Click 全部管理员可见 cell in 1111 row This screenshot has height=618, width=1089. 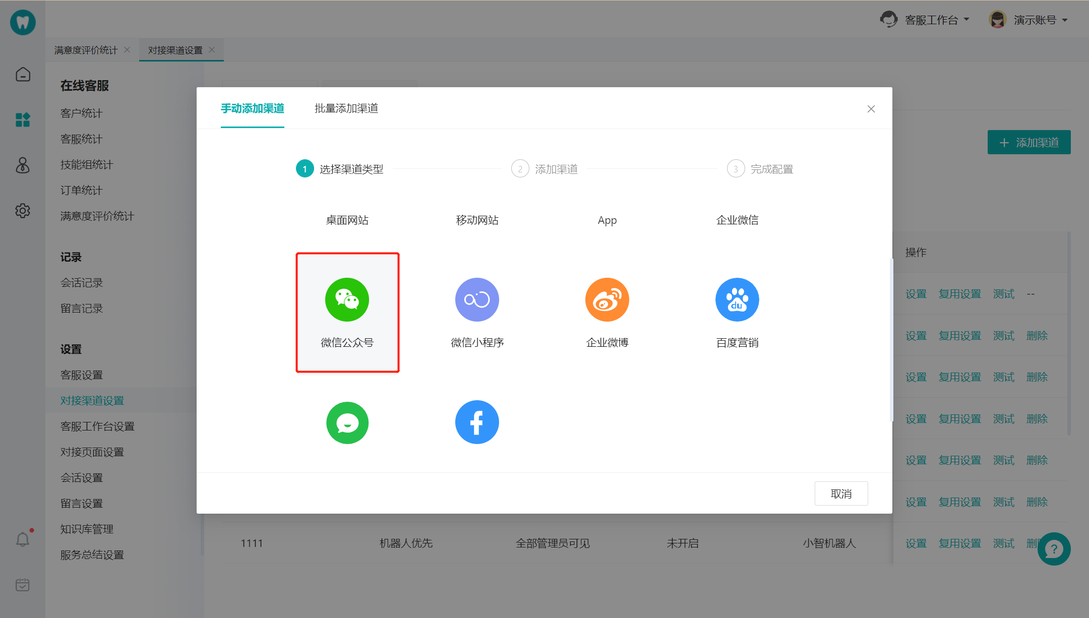(x=553, y=543)
